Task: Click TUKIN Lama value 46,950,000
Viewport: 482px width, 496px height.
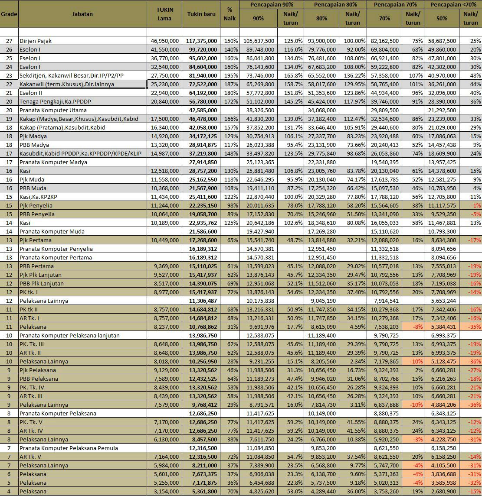Action: pos(164,41)
